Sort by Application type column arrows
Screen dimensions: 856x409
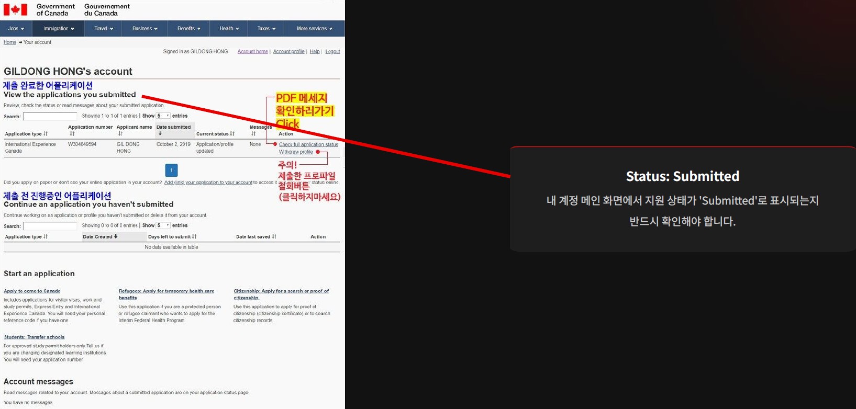tap(46, 134)
